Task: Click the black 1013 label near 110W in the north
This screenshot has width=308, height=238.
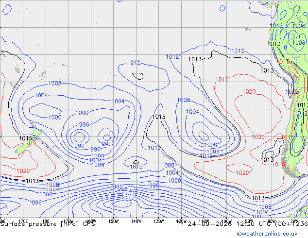Action: (x=195, y=59)
